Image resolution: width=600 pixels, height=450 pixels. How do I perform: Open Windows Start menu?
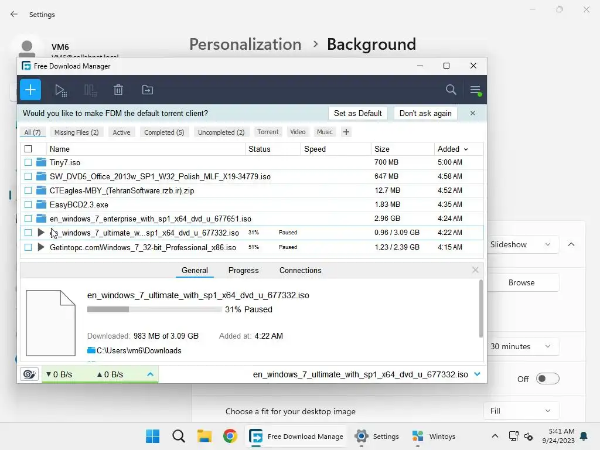pos(153,436)
